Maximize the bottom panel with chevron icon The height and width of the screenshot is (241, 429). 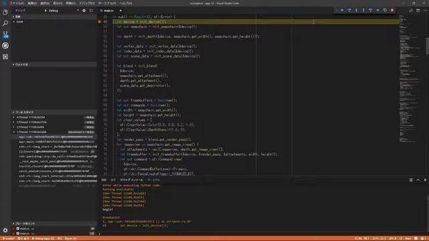coord(418,180)
